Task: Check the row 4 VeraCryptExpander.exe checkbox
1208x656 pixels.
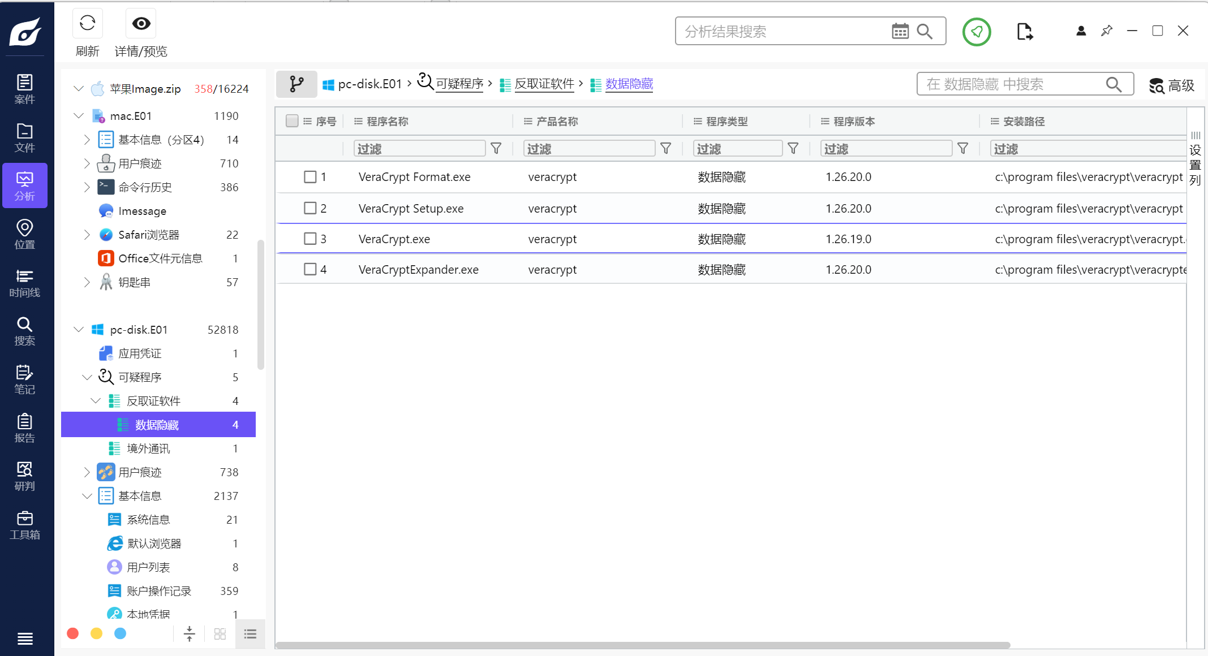Action: pyautogui.click(x=310, y=269)
